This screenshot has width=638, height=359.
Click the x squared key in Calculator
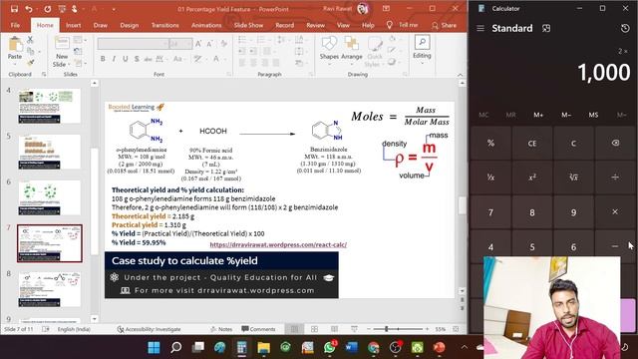532,178
